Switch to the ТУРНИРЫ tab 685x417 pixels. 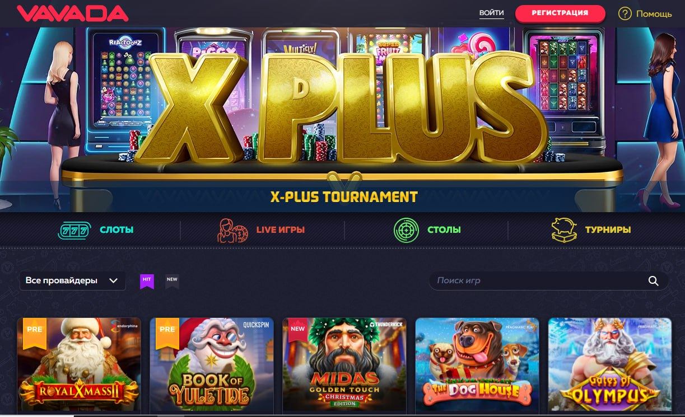[x=608, y=229]
